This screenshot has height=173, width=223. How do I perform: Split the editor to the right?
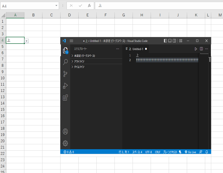point(201,49)
